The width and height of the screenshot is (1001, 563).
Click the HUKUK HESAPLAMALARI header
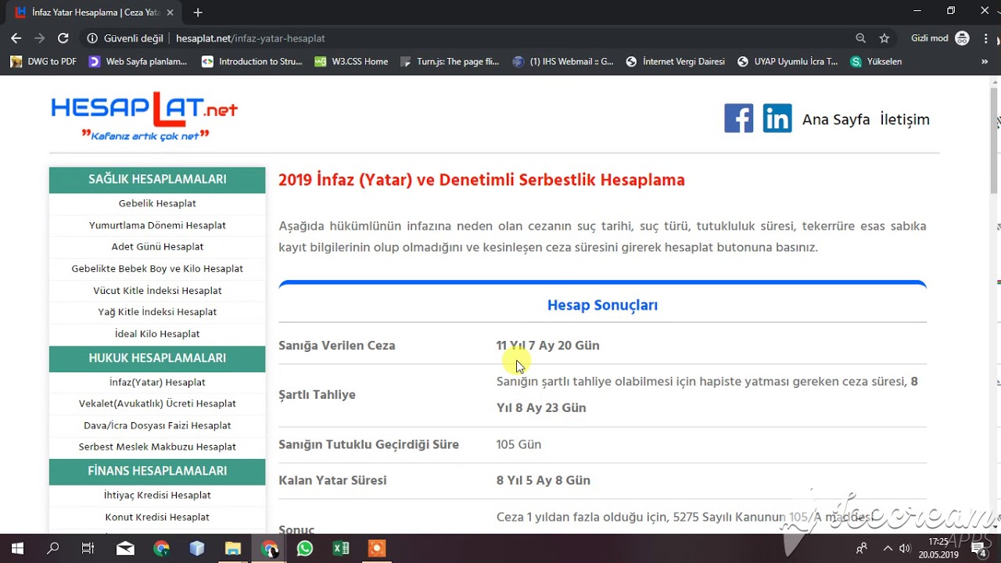point(157,358)
